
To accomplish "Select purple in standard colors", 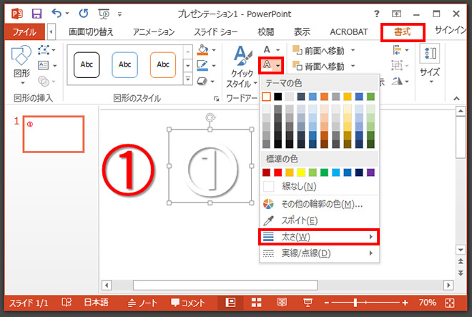I will click(x=371, y=172).
